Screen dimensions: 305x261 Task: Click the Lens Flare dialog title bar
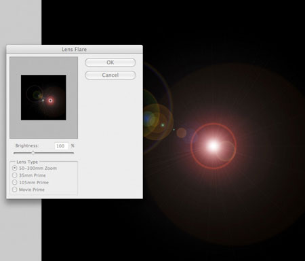[75, 49]
